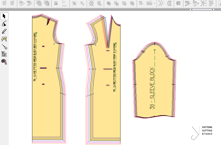Viewport: 221px width, 145px height.
Task: Click green grain line handle on sleeve
Action: point(155,50)
